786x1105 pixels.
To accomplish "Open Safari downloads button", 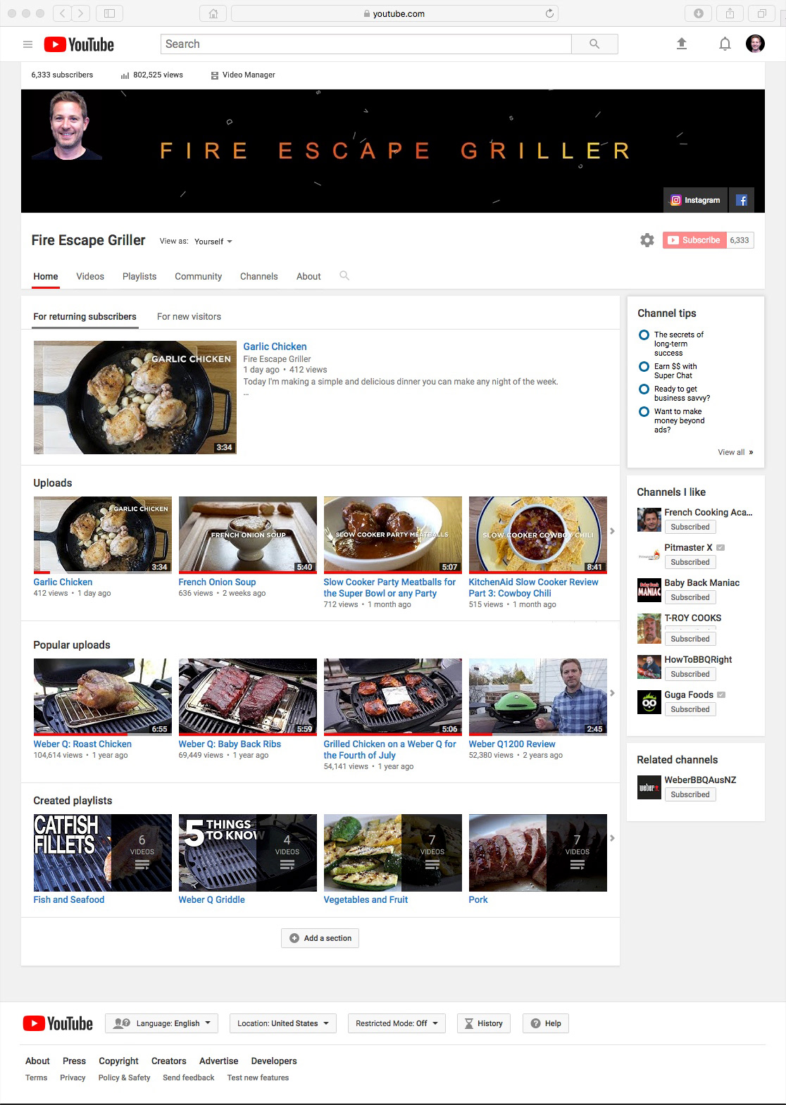I will 698,13.
